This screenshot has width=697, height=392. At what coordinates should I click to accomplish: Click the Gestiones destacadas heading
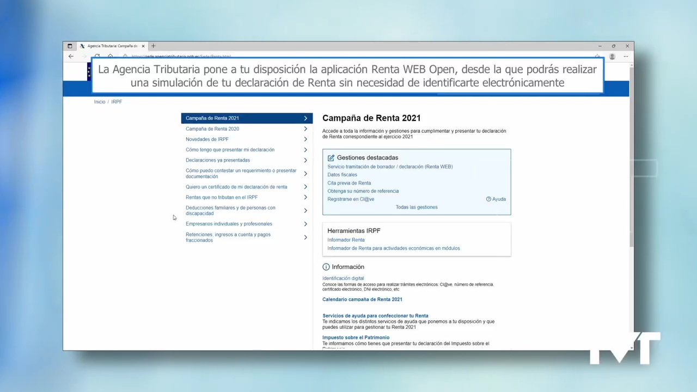(x=368, y=158)
